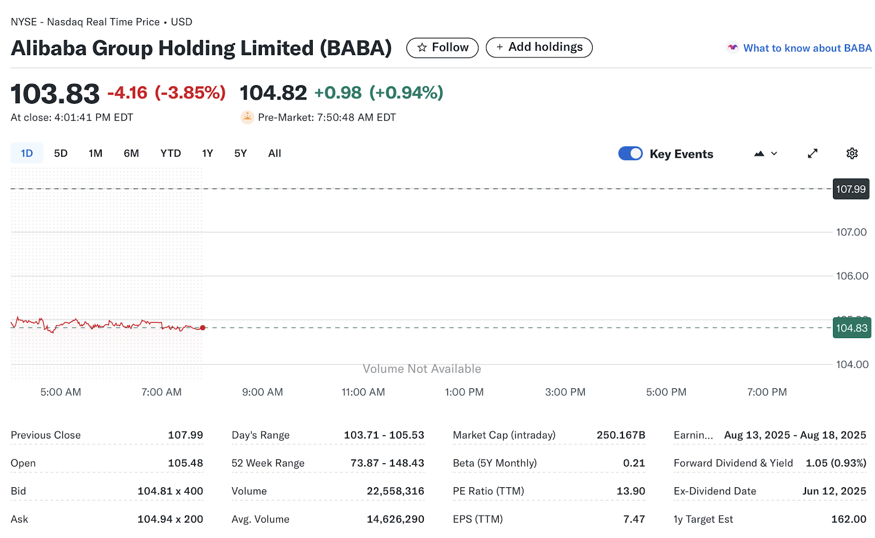This screenshot has width=875, height=538.
Task: Click the BABA insights sparkle icon
Action: click(x=732, y=48)
